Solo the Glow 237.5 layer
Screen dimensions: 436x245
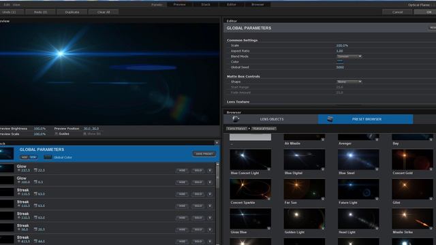(198, 170)
